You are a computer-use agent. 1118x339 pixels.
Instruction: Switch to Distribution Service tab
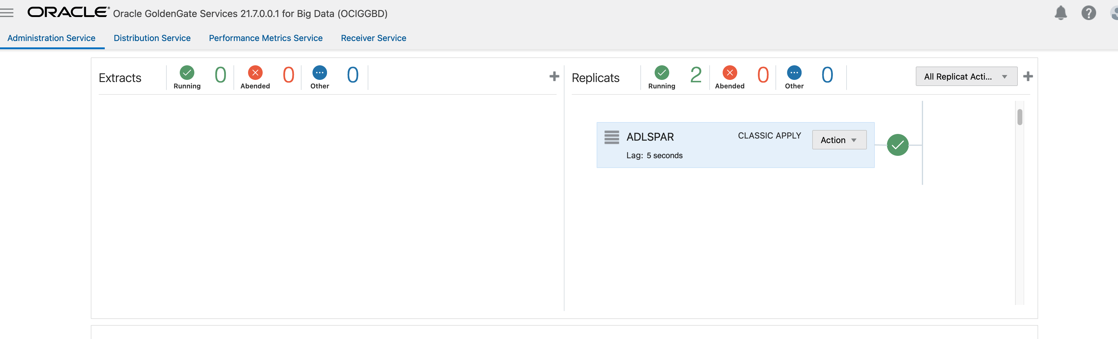(x=152, y=38)
